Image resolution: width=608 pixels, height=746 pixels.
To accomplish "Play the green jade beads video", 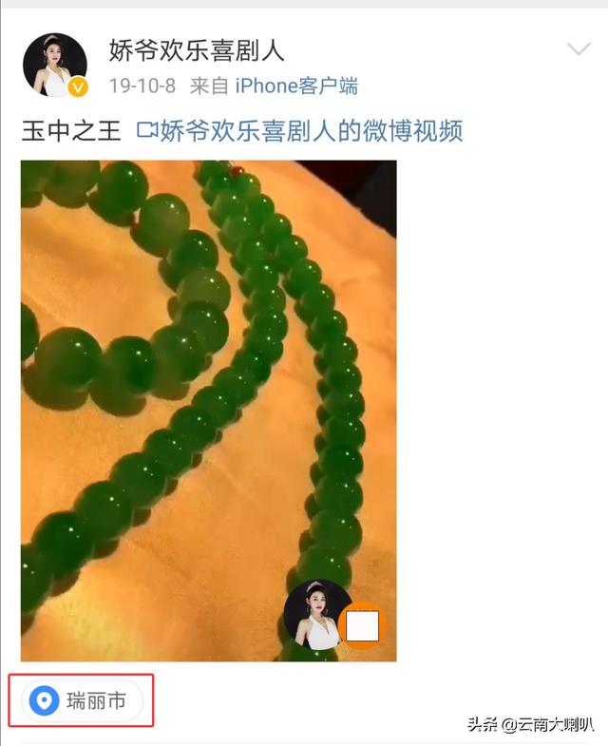I will [x=208, y=411].
